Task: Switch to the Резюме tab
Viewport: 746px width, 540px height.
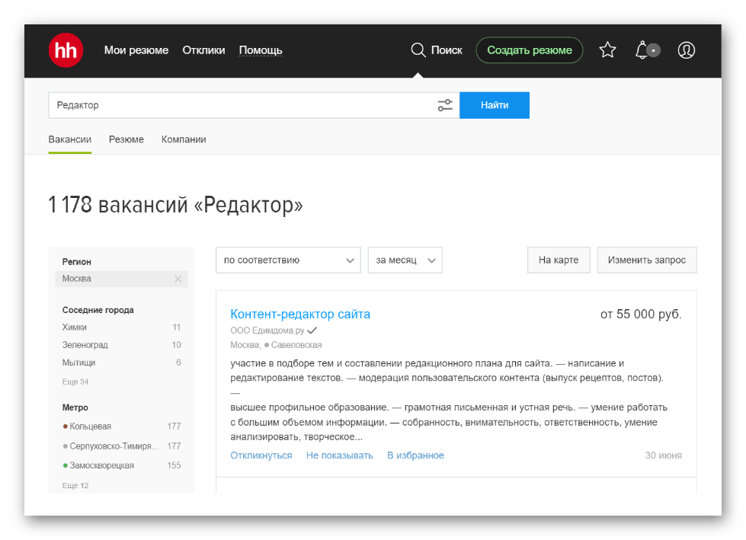Action: pyautogui.click(x=126, y=139)
